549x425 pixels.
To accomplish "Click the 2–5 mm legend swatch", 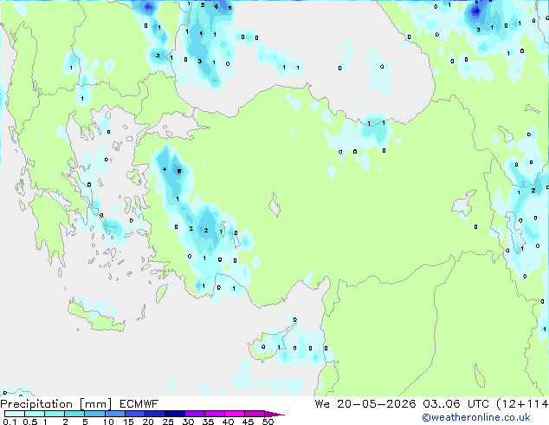I will click(x=74, y=414).
